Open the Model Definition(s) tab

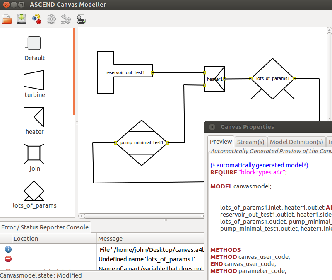(296, 142)
